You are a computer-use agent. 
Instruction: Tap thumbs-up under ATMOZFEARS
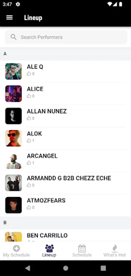(x=29, y=207)
